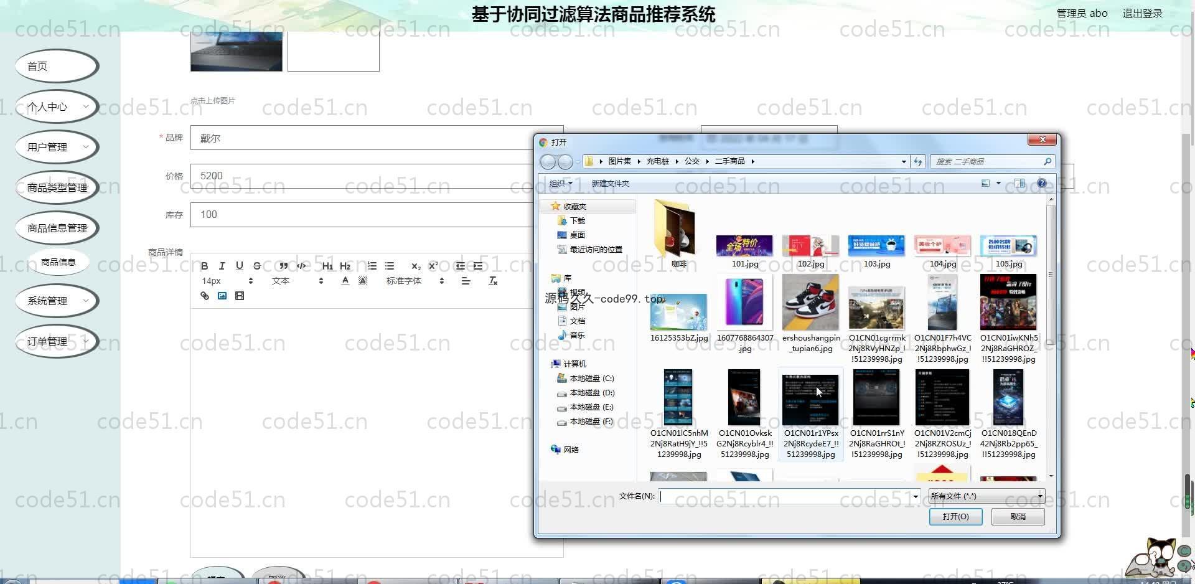Open 商品信息管理 in the sidebar
The width and height of the screenshot is (1195, 584).
pyautogui.click(x=57, y=228)
